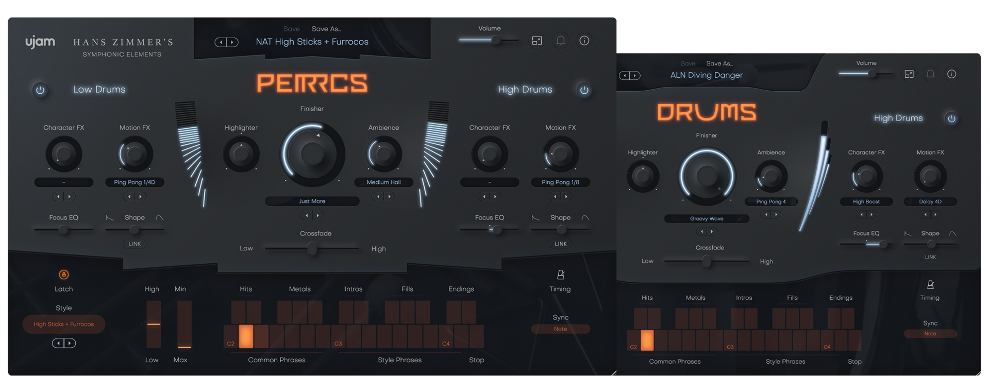Screen dimensions: 989x376
Task: Open notifications bell in DRUMS window
Action: [930, 74]
